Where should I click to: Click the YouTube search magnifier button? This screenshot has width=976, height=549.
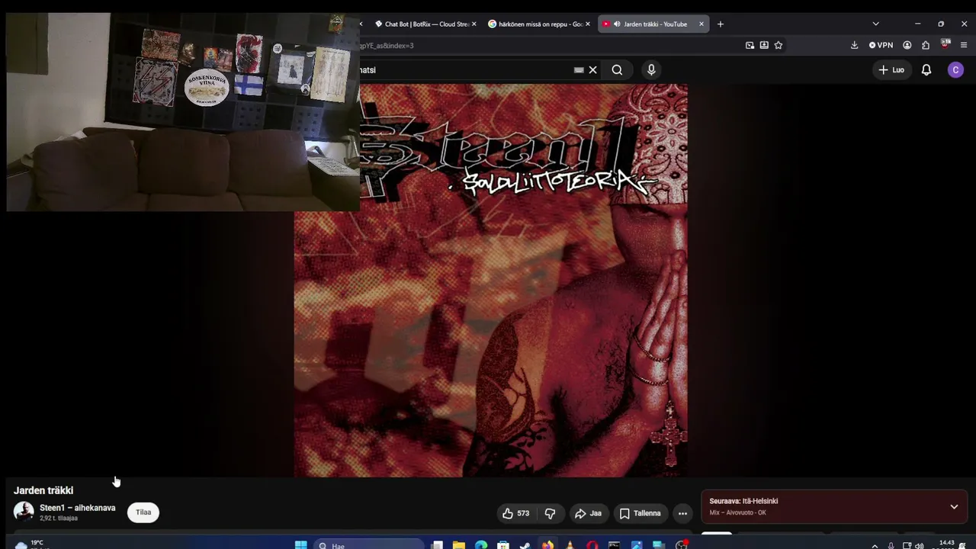click(617, 70)
